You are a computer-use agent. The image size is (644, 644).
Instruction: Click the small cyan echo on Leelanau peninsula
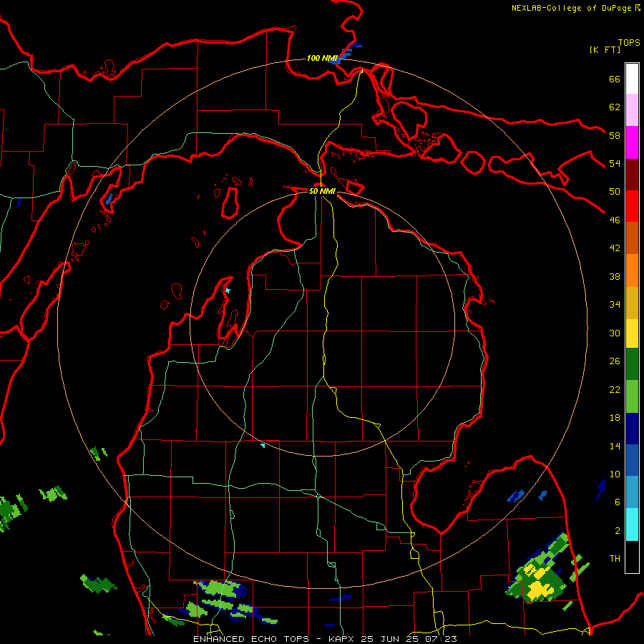click(x=228, y=291)
